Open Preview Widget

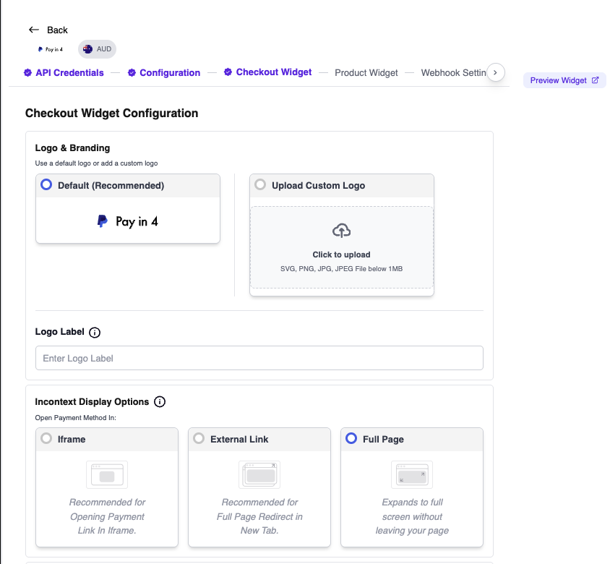(x=564, y=80)
